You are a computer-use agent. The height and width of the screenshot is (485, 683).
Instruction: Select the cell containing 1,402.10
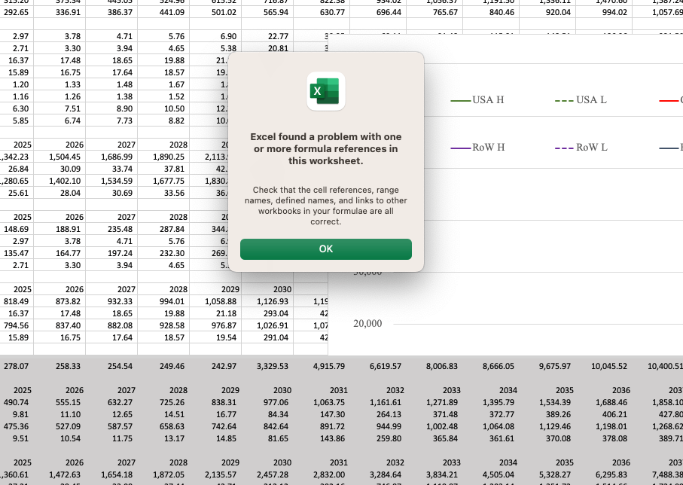tap(59, 181)
